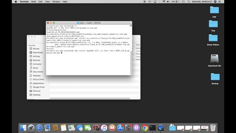Select Keybase in Finder sidebar
This screenshot has width=236, height=133.
37,75
